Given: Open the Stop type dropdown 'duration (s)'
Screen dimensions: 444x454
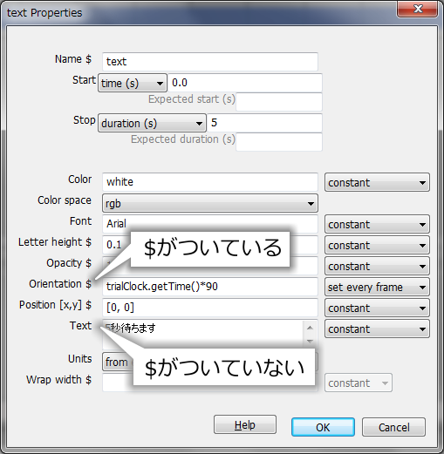Looking at the screenshot, I should pyautogui.click(x=152, y=123).
